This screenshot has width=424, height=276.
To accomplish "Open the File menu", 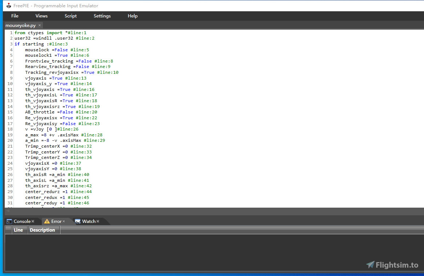I will click(15, 16).
